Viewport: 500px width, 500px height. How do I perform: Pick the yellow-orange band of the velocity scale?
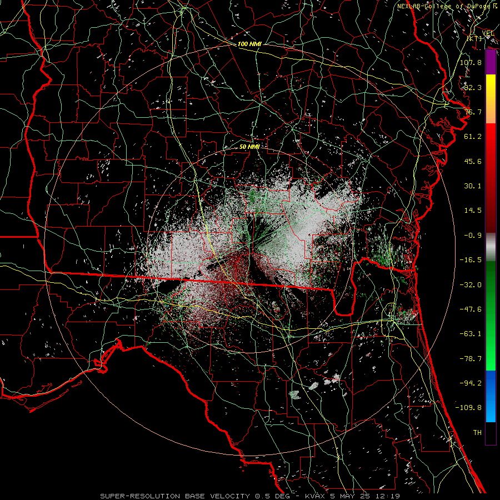pyautogui.click(x=491, y=99)
